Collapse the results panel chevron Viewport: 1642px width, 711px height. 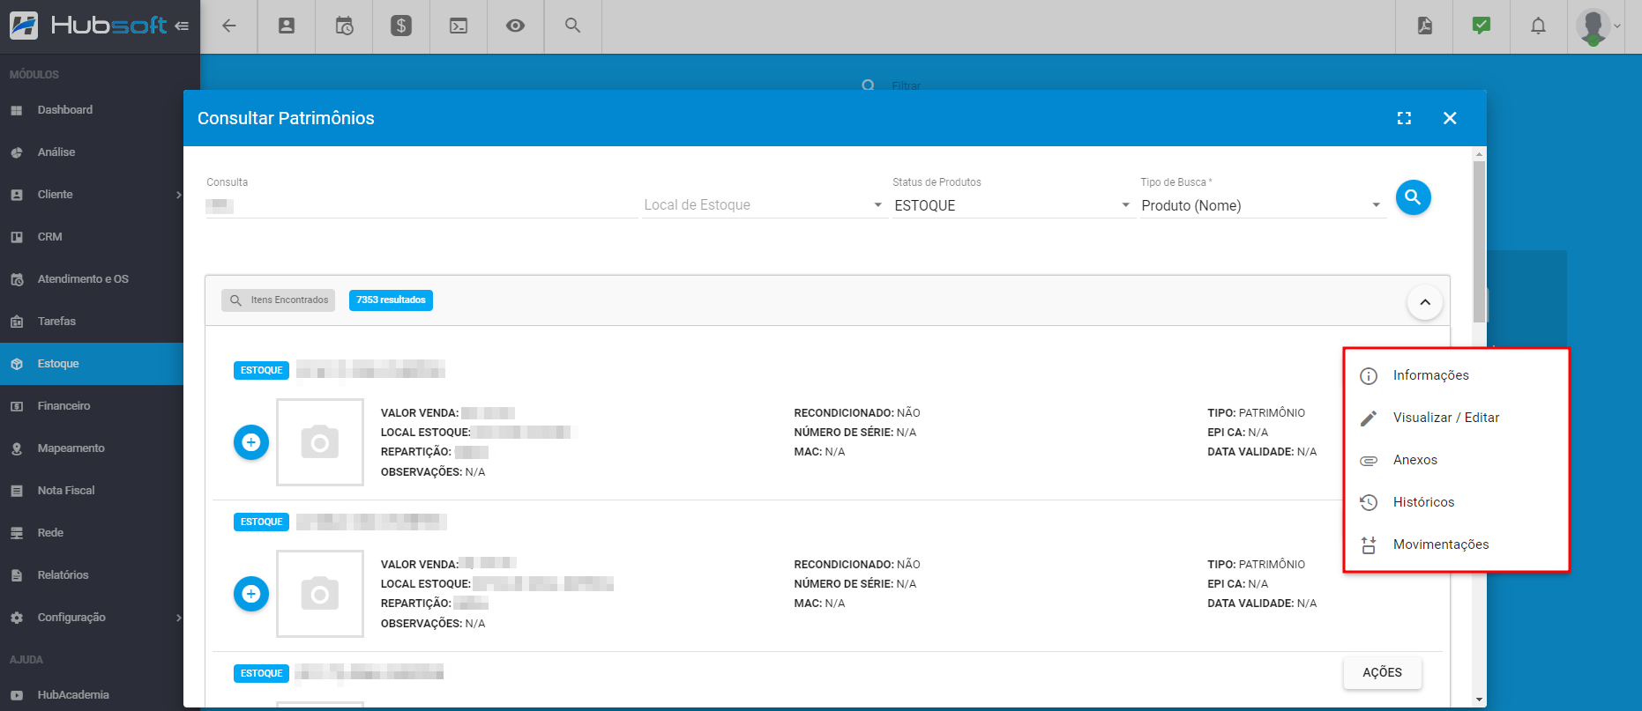tap(1425, 302)
